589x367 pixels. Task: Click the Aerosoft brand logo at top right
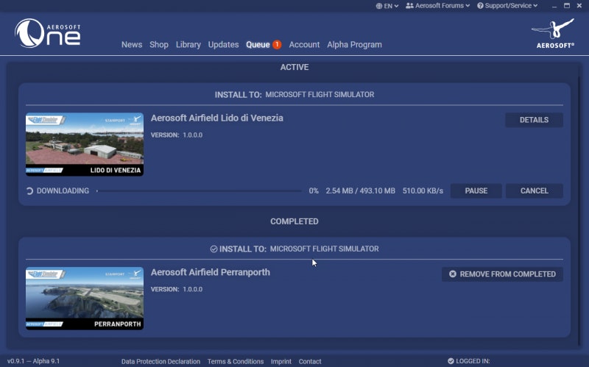click(552, 33)
